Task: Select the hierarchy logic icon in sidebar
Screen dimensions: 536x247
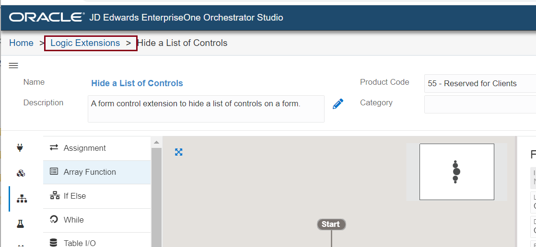Action: coord(21,199)
